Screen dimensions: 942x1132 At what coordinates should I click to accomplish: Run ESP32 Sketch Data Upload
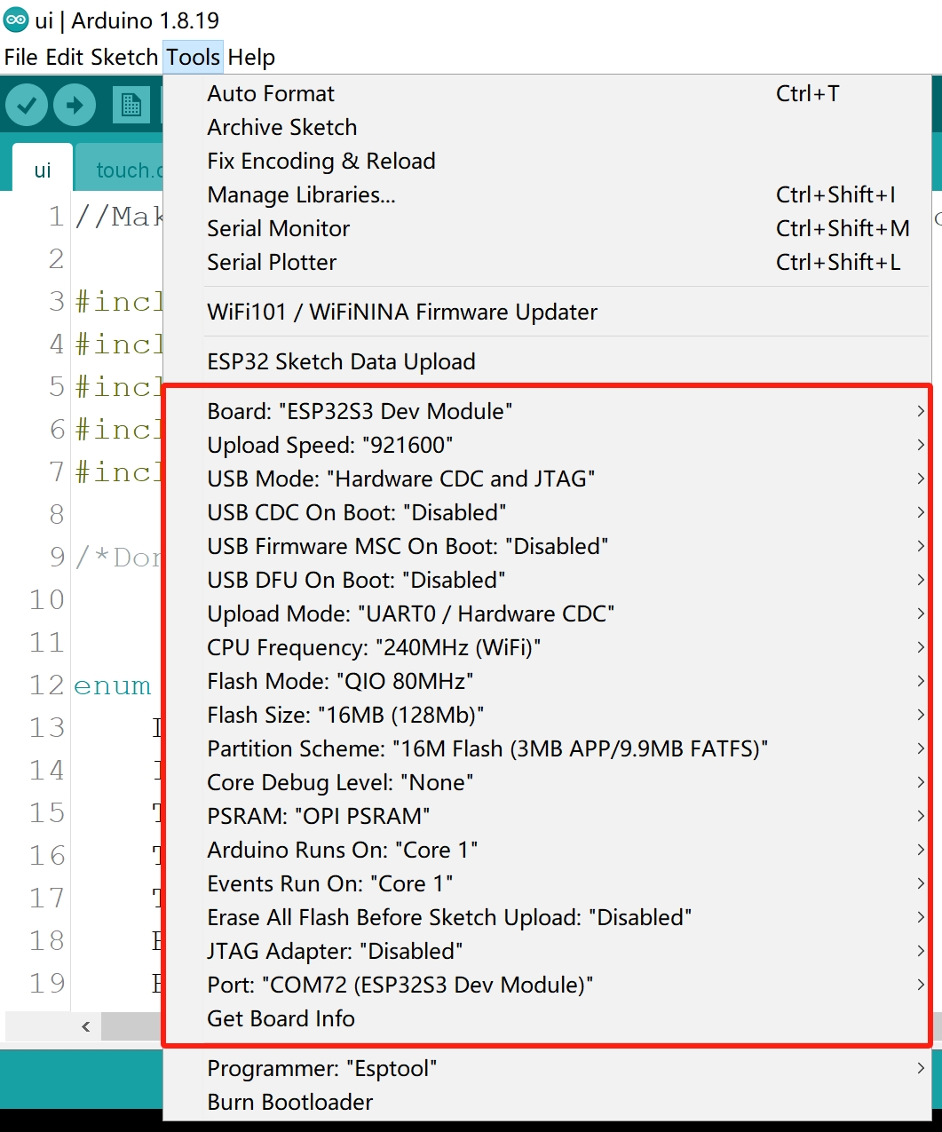coord(547,361)
